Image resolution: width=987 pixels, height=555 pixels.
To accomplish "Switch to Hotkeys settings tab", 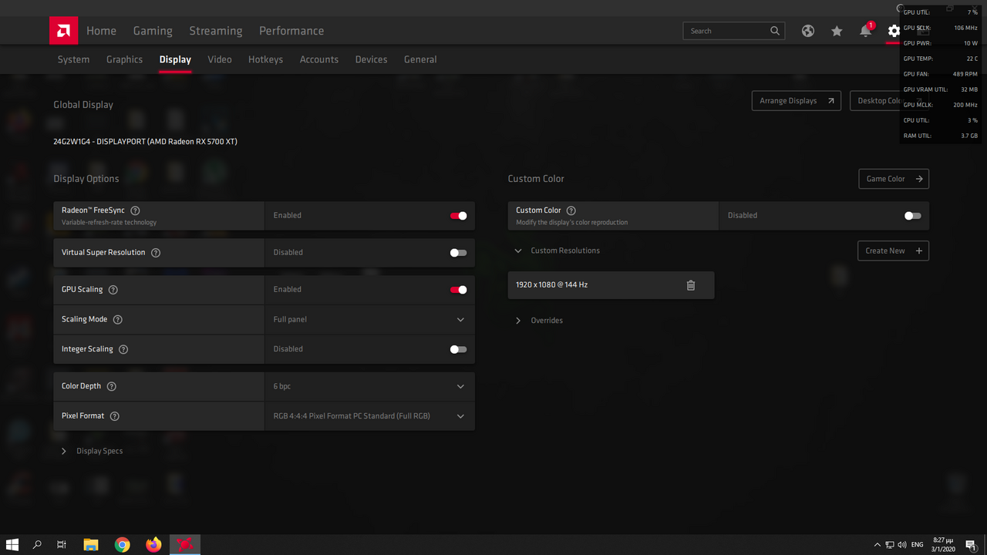I will coord(265,59).
